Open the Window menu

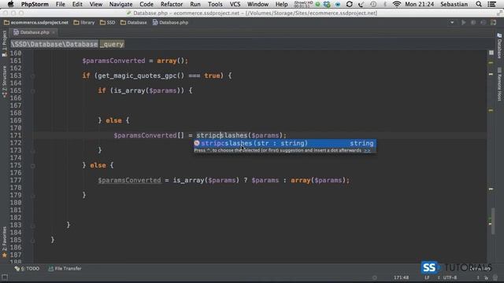point(258,4)
